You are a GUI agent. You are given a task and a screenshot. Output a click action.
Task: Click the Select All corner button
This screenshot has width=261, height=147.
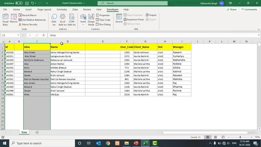tap(3, 42)
